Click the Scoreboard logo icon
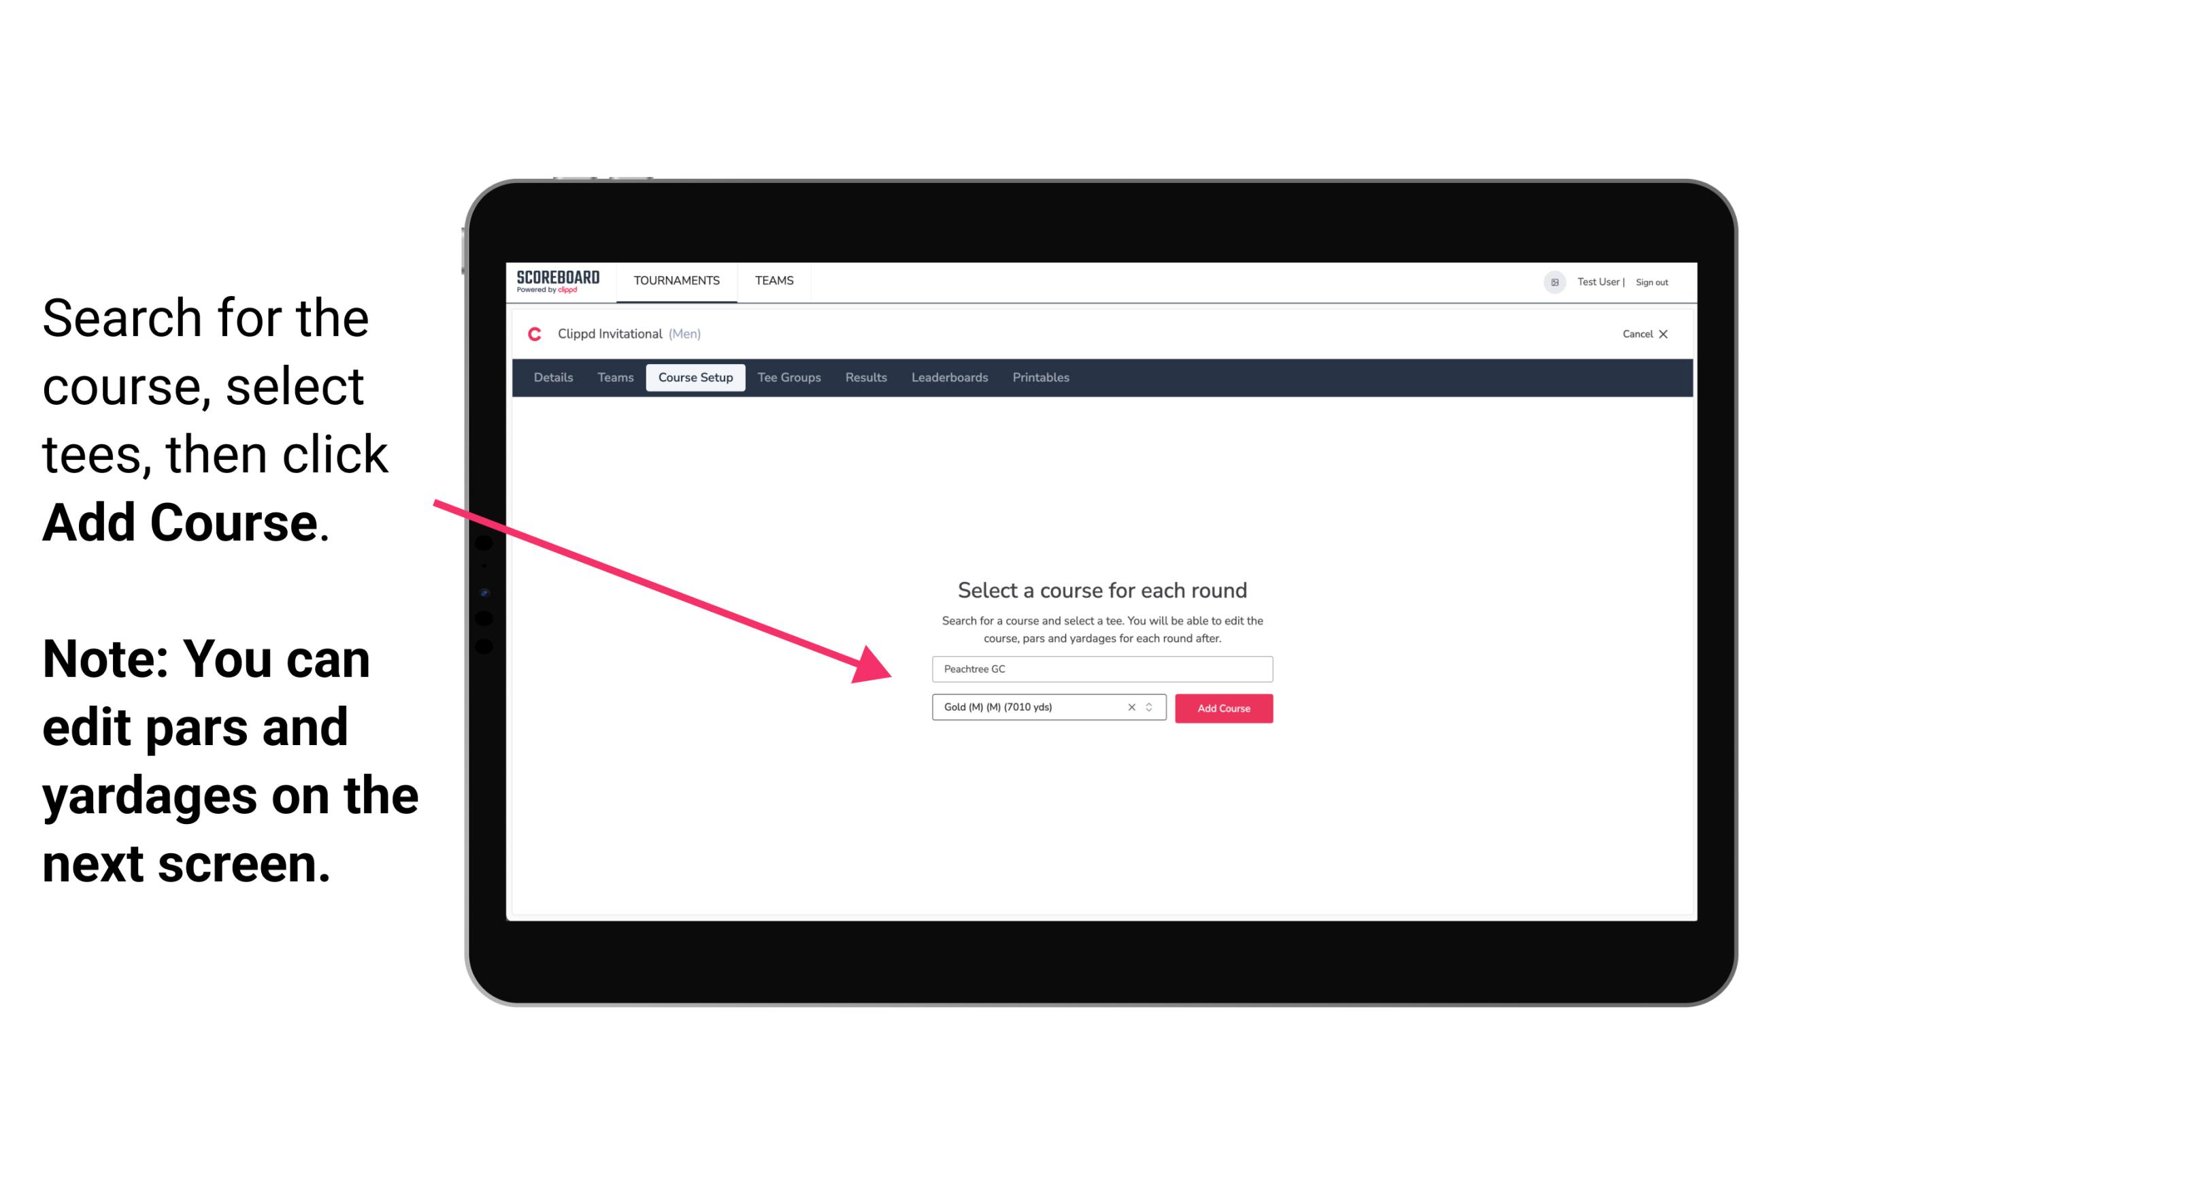Viewport: 2200px width, 1184px height. point(559,282)
